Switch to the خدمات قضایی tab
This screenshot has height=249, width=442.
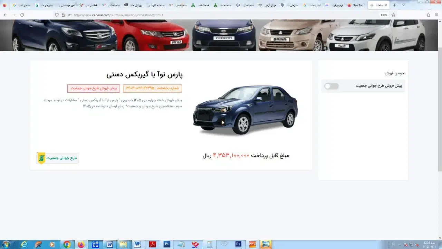tap(201, 5)
